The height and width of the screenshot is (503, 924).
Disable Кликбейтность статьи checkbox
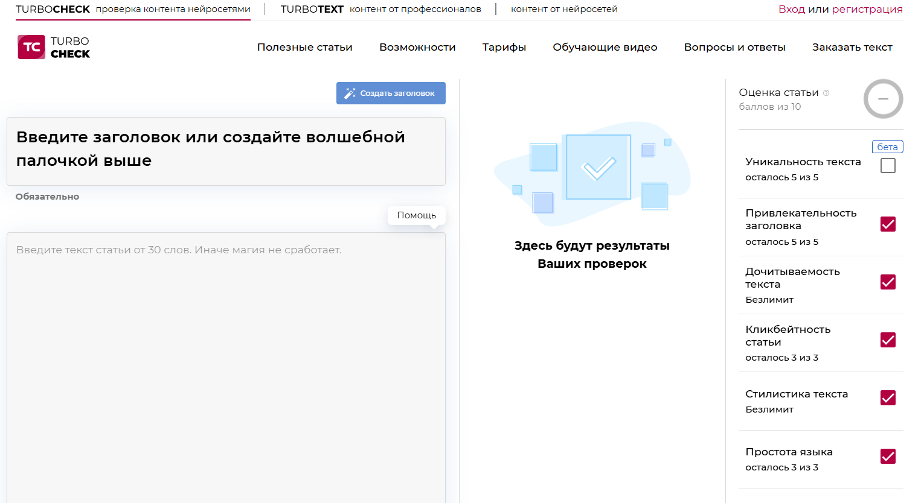(888, 340)
